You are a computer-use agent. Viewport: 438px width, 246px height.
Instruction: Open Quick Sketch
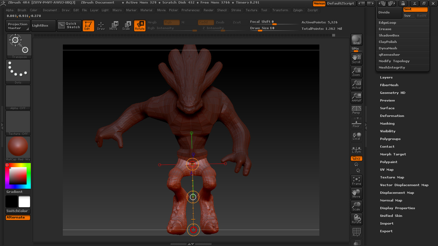(69, 26)
